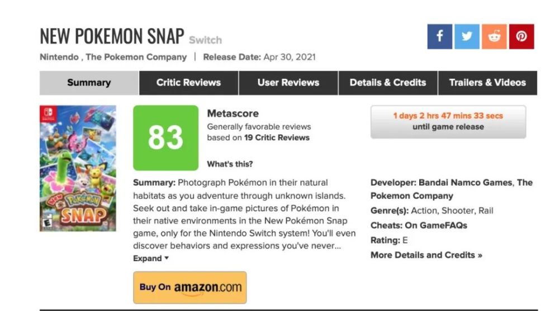Image resolution: width=559 pixels, height=311 pixels.
Task: Share on Reddit using the orange icon
Action: tap(494, 36)
